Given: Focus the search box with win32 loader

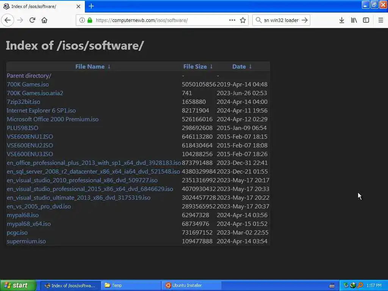Looking at the screenshot, I should (281, 20).
